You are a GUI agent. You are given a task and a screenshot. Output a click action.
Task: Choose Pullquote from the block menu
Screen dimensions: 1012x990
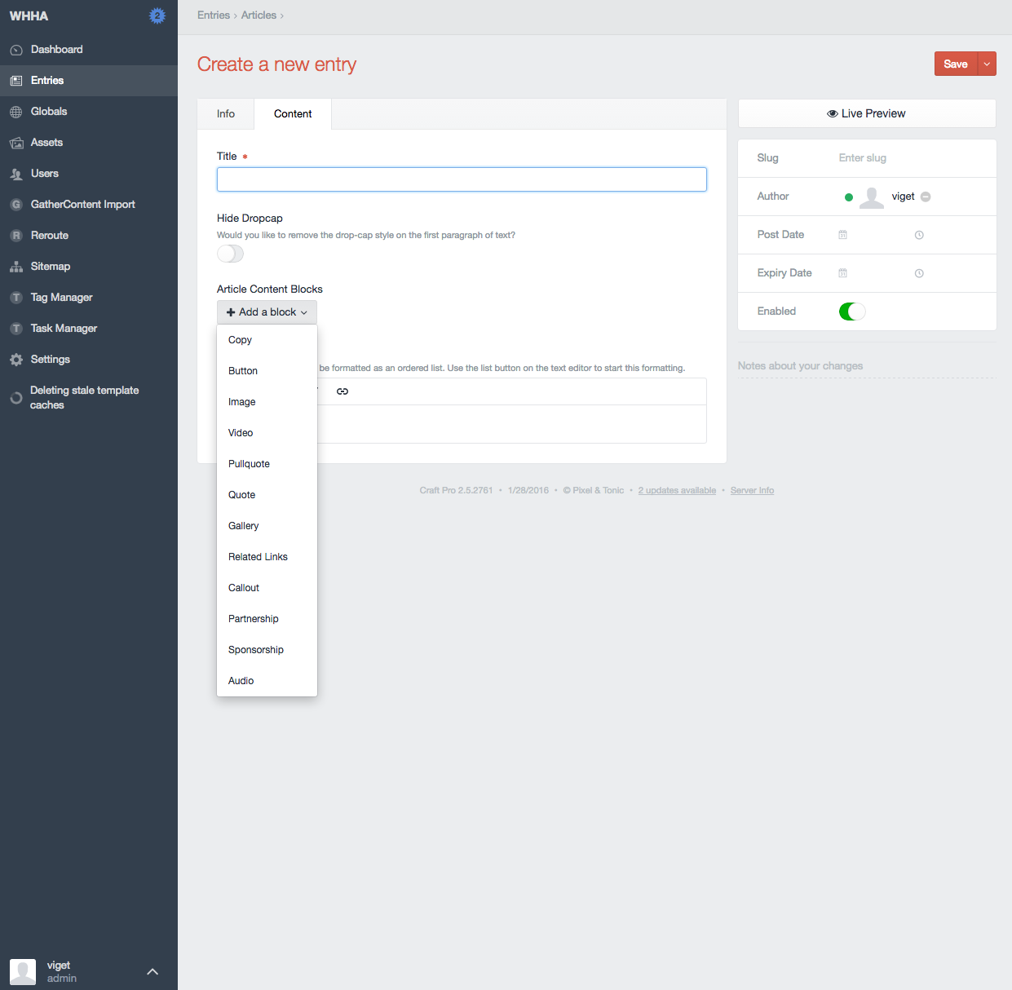click(249, 464)
